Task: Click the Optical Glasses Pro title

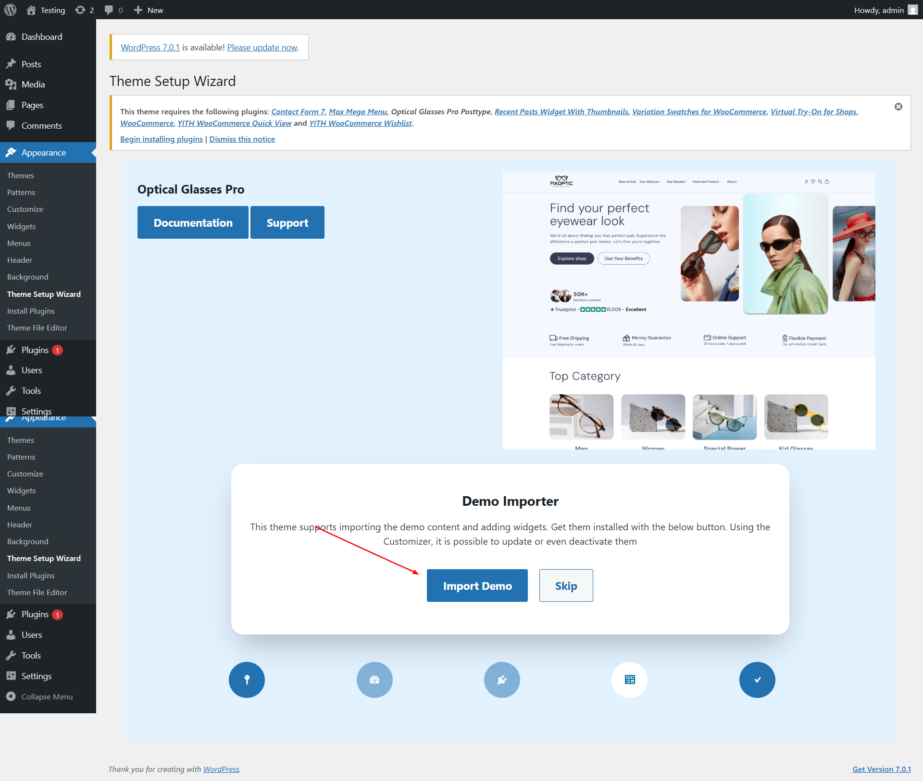Action: click(191, 189)
